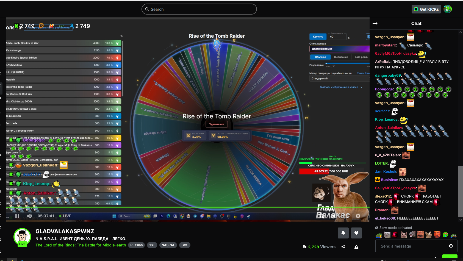The height and width of the screenshot is (261, 463).
Task: Insert the red siren emote
Action: (x=395, y=235)
